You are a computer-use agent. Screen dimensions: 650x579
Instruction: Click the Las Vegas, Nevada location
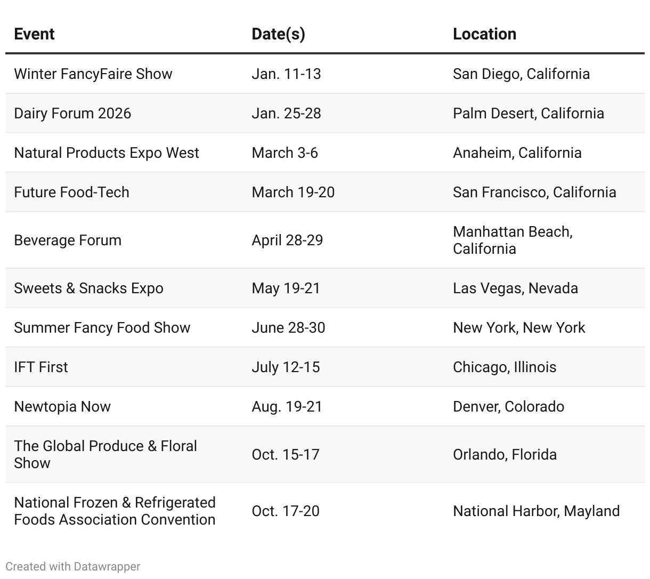click(x=515, y=288)
